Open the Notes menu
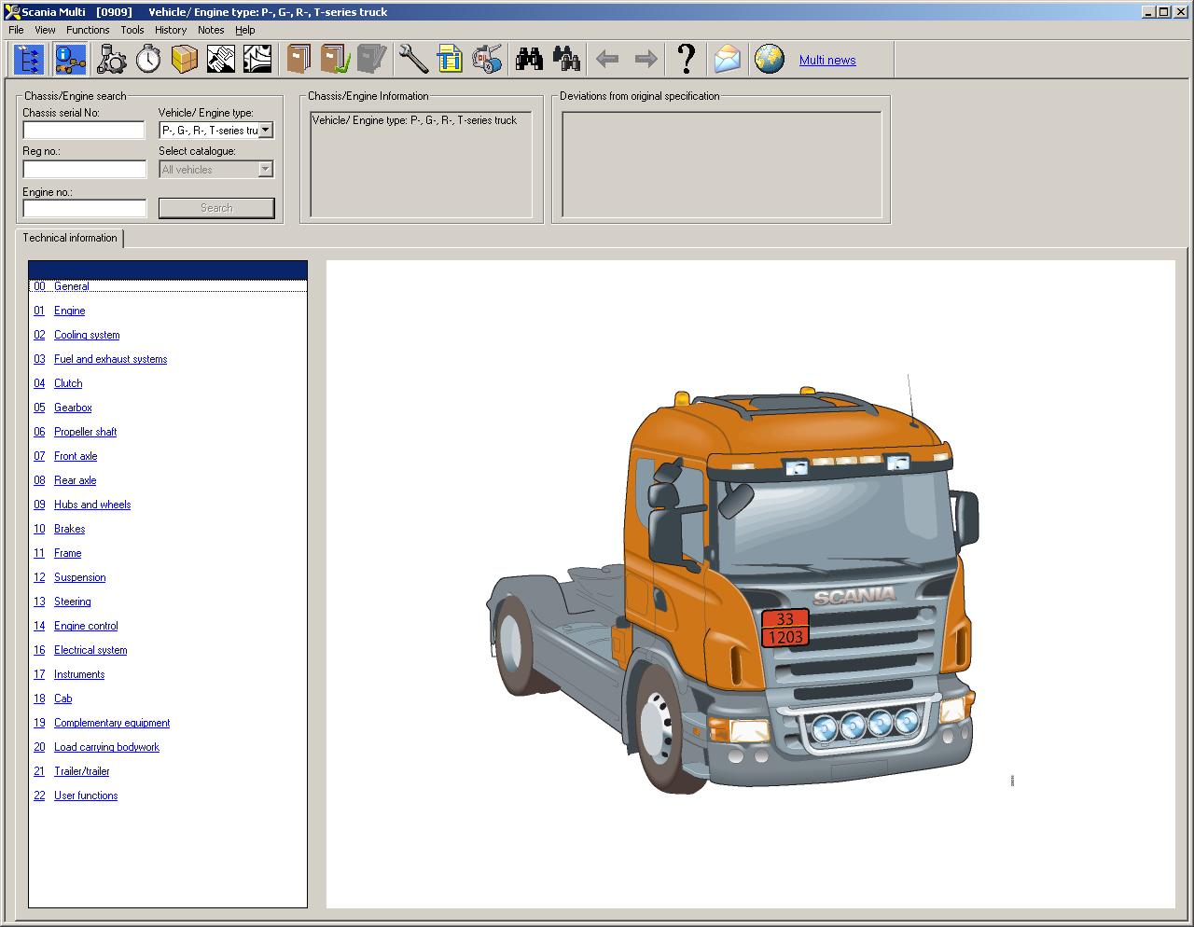 (x=211, y=30)
